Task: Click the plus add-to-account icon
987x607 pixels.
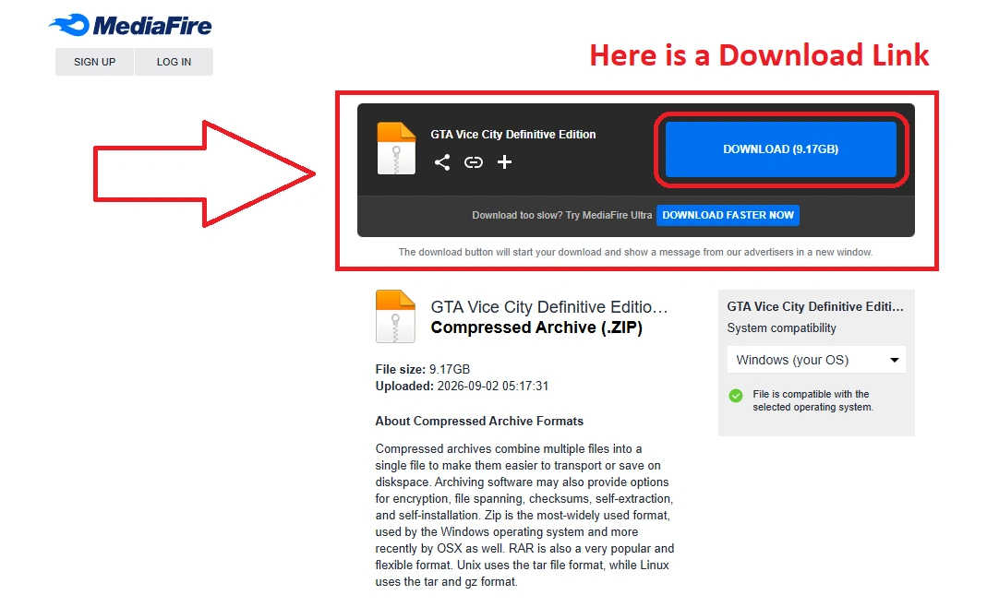Action: coord(504,162)
